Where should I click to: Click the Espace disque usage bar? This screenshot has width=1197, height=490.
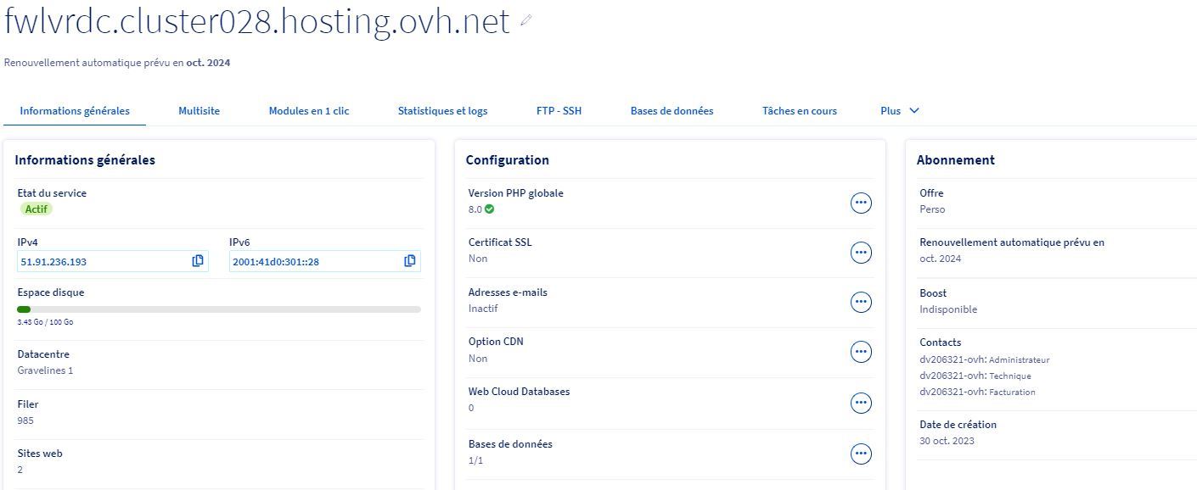point(218,309)
